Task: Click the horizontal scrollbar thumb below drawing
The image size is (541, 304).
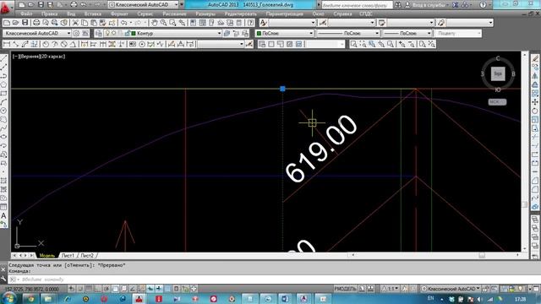Action: coord(482,255)
